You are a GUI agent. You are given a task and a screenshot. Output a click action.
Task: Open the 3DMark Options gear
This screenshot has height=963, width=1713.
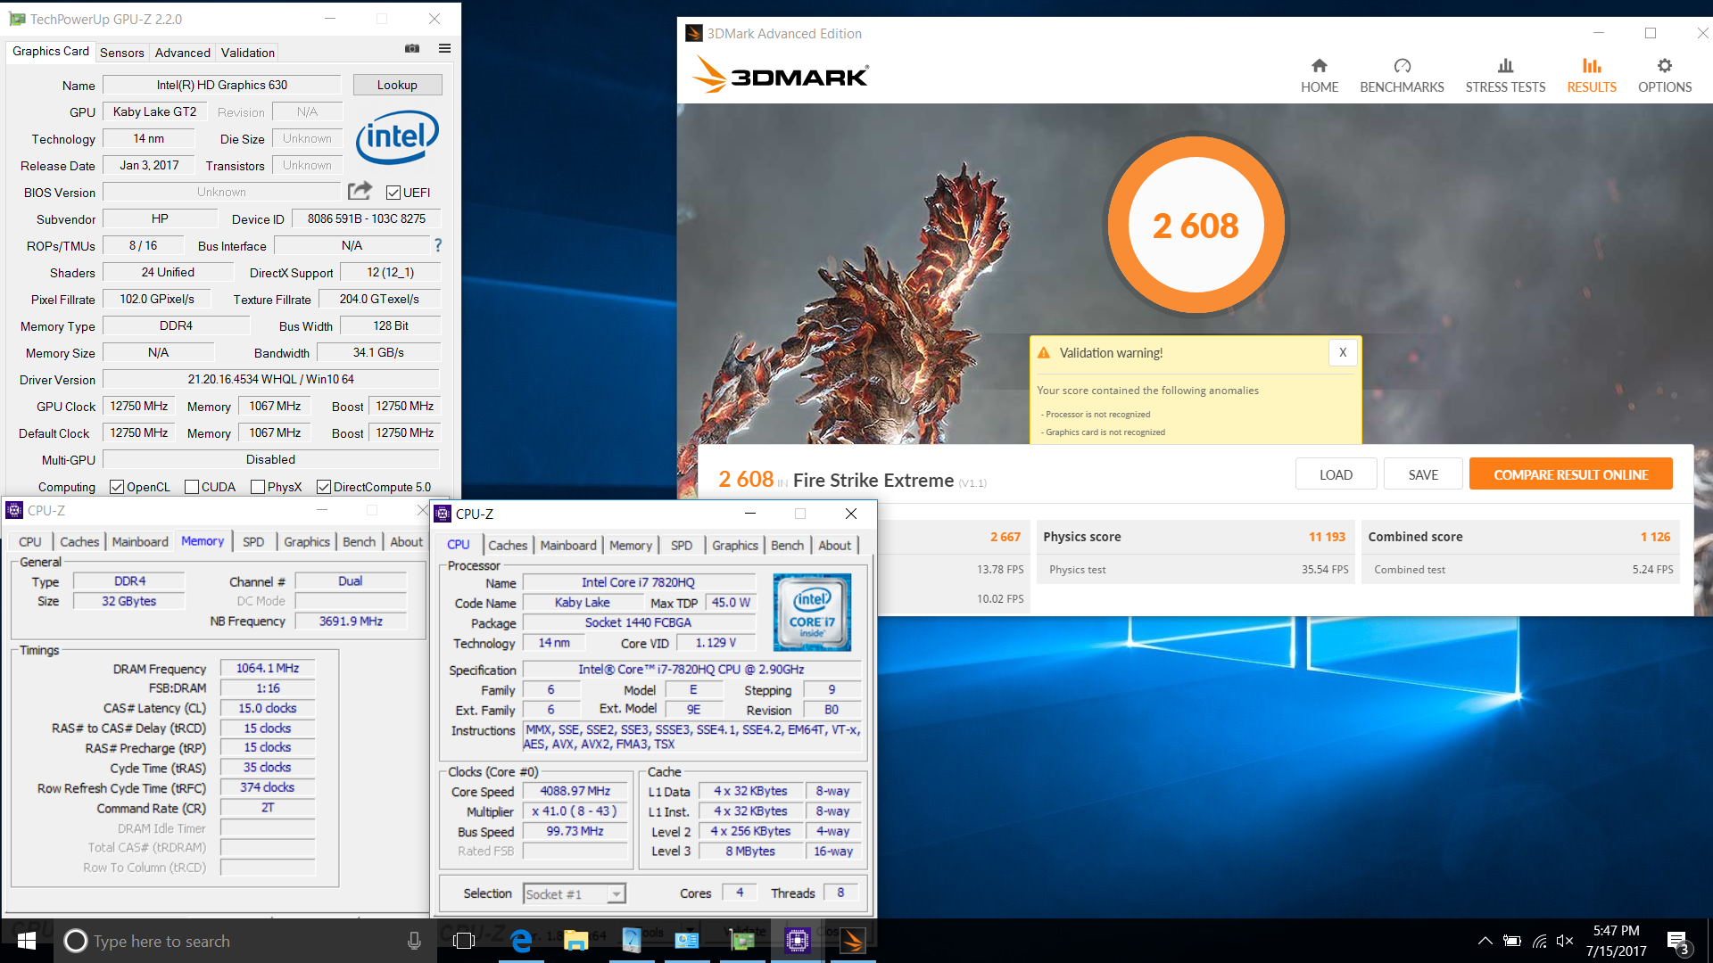[x=1665, y=76]
